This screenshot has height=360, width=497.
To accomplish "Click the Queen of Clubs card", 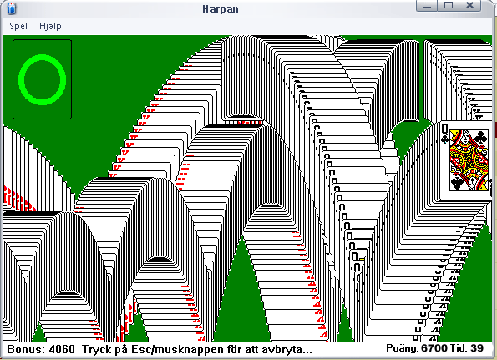I will click(x=466, y=160).
